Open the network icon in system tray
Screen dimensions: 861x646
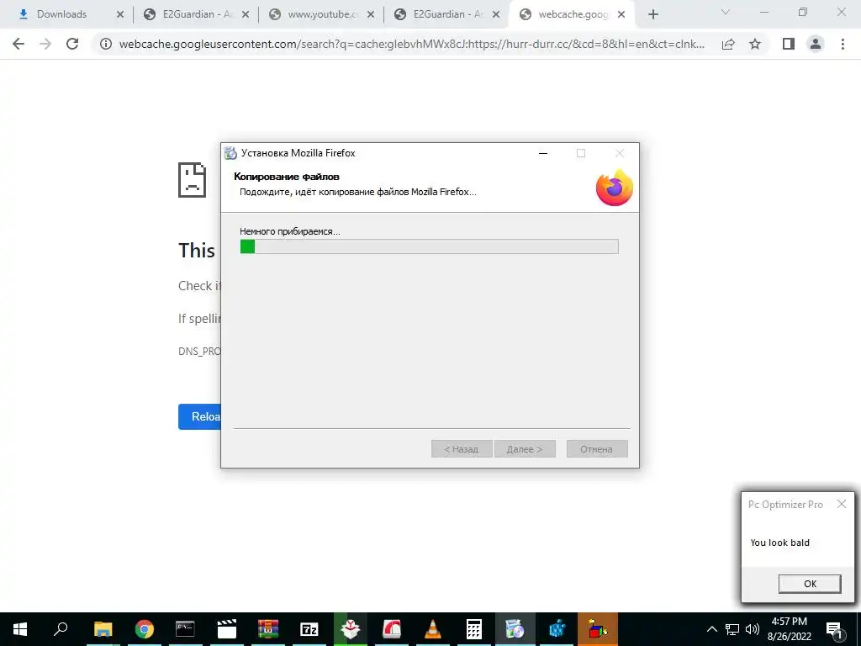(732, 629)
